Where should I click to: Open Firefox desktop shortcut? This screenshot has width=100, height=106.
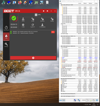(x=20, y=3)
